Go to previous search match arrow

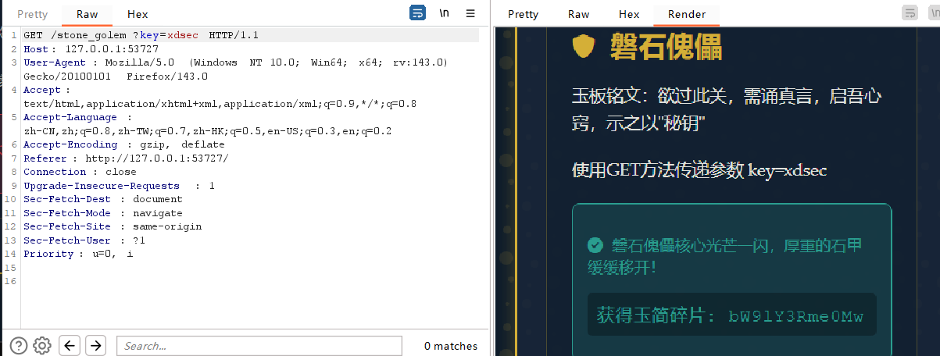pyautogui.click(x=70, y=345)
